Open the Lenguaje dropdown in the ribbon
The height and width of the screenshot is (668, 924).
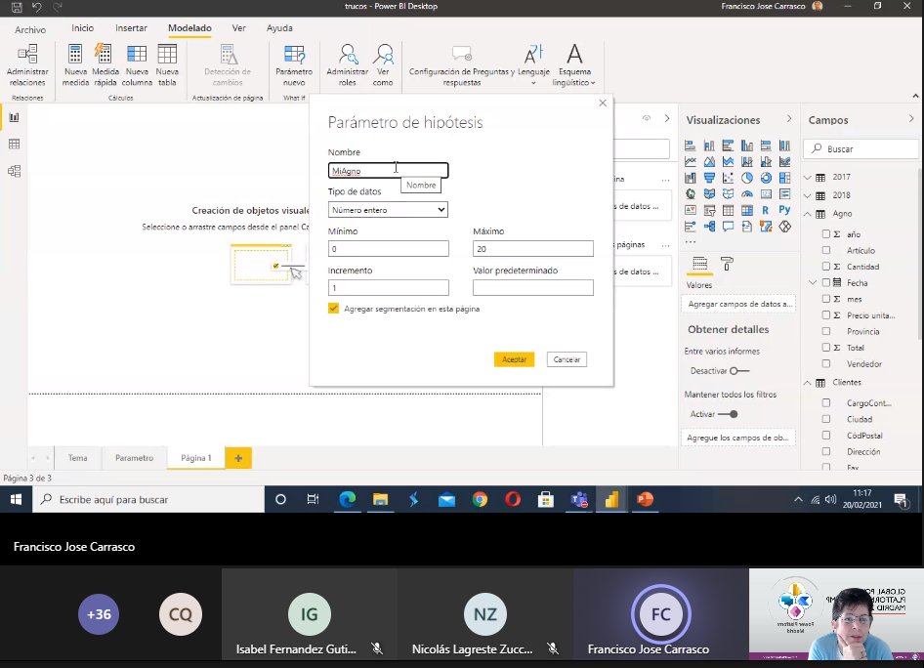tap(534, 65)
